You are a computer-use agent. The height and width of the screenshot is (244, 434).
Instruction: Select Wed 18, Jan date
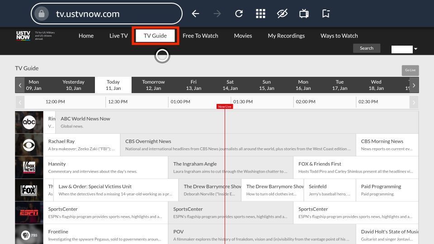(x=376, y=85)
